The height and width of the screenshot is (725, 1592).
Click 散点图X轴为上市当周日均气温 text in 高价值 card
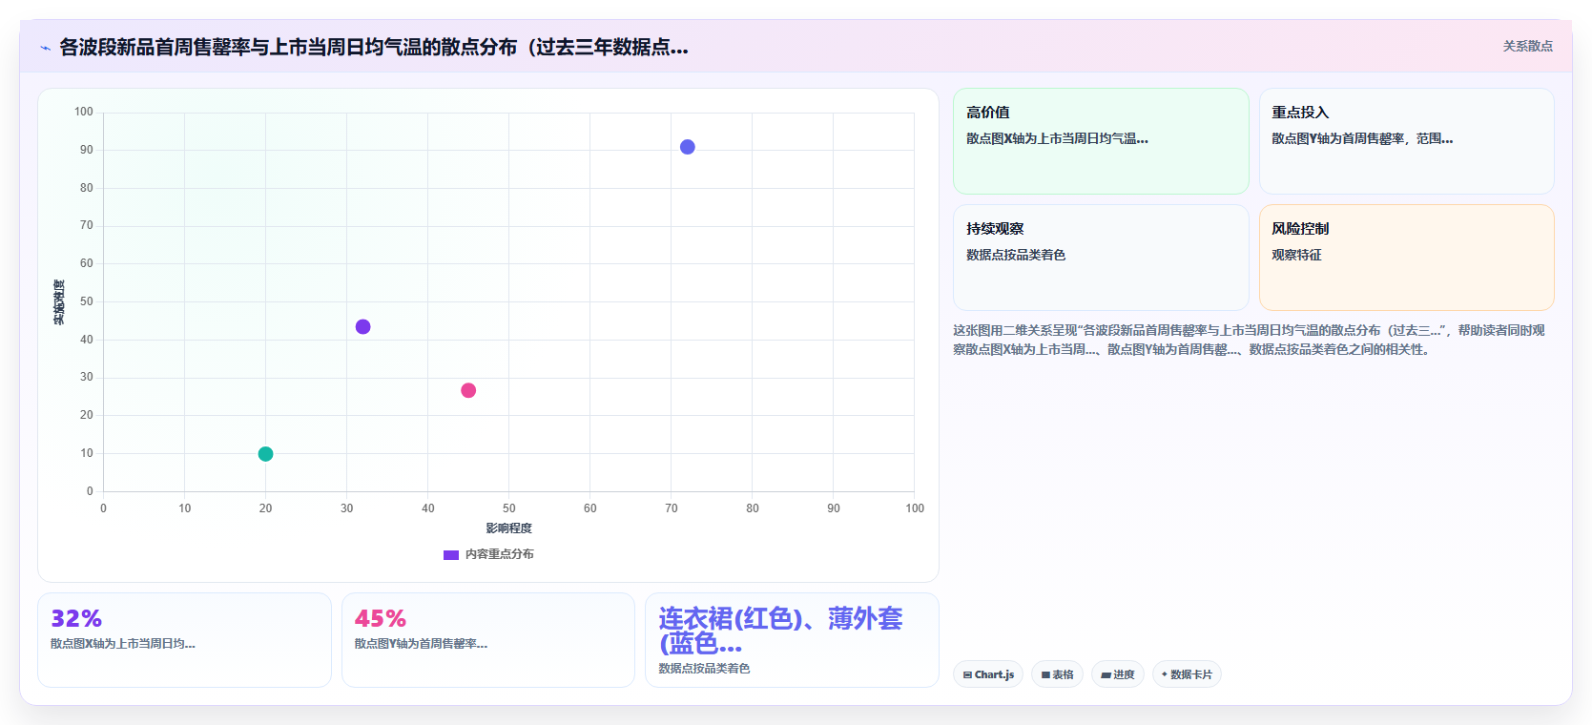click(1057, 138)
